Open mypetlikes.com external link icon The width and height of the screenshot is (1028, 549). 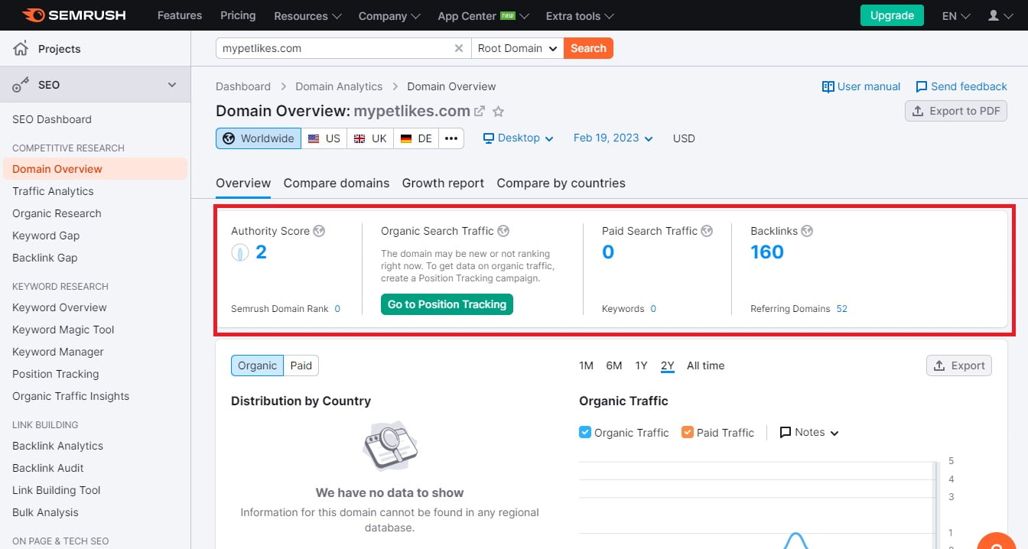[480, 111]
